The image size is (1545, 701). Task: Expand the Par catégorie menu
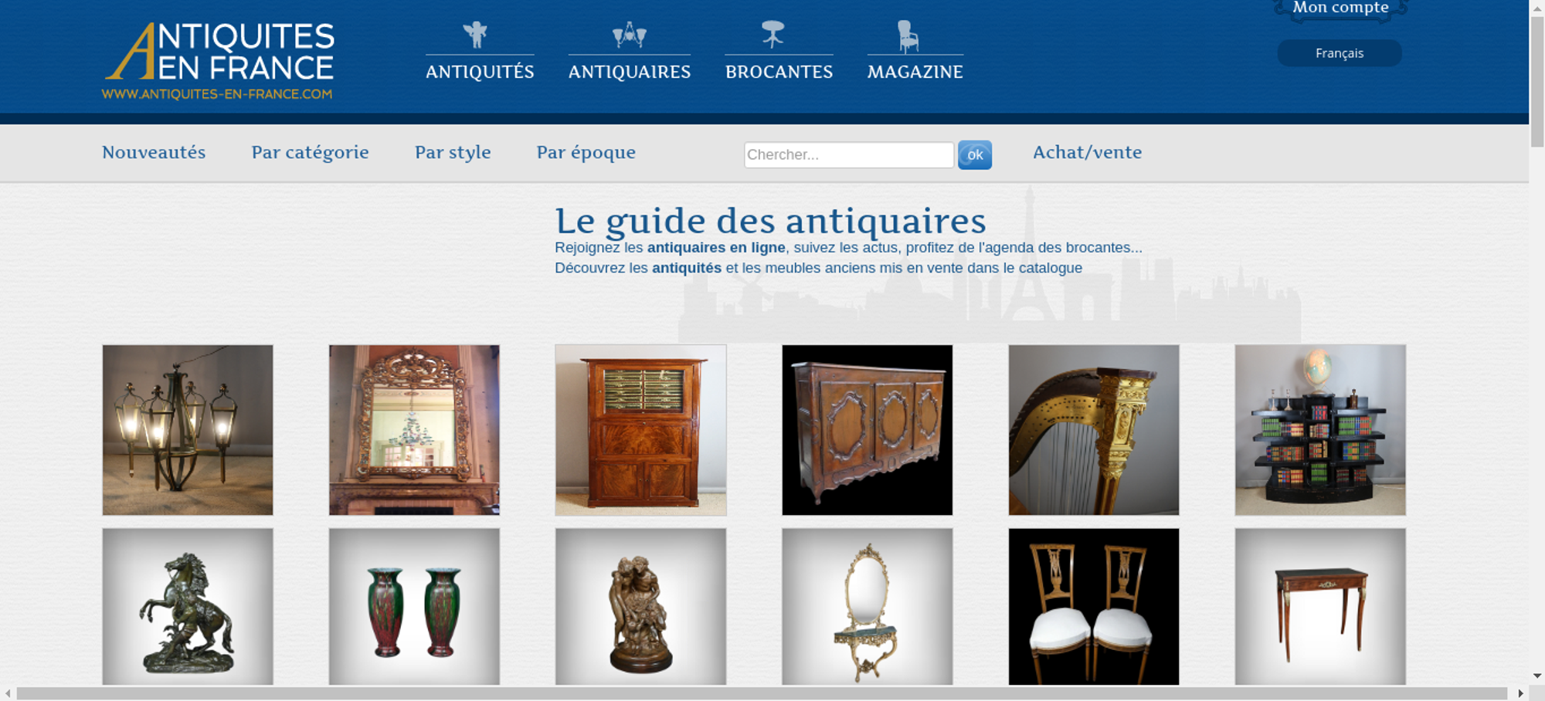[310, 152]
